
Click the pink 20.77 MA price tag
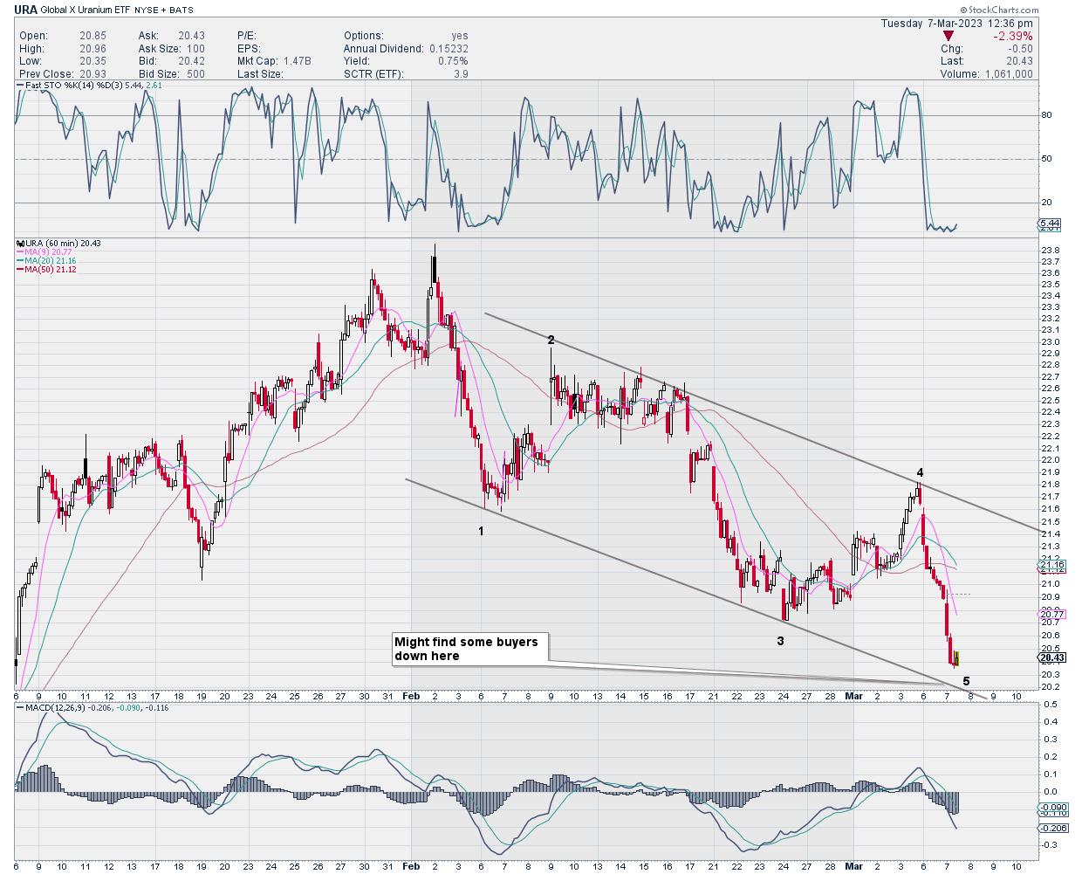pos(1052,615)
